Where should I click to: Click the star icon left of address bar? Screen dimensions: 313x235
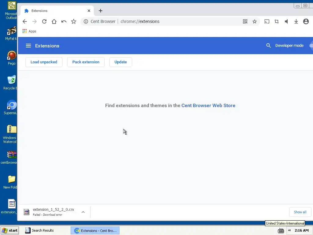[x=74, y=21]
